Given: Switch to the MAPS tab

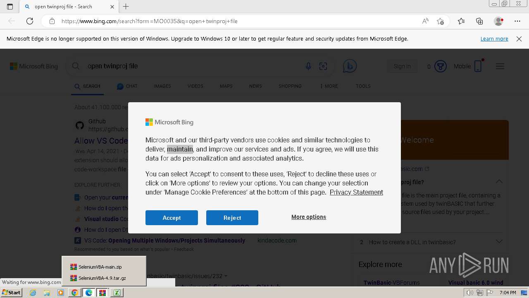Looking at the screenshot, I should pos(226,86).
